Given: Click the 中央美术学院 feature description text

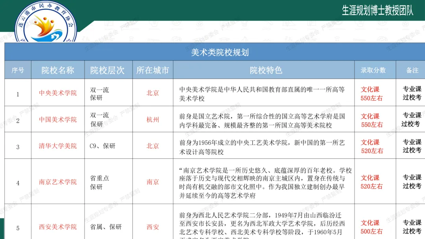Looking at the screenshot, I should pos(262,94).
